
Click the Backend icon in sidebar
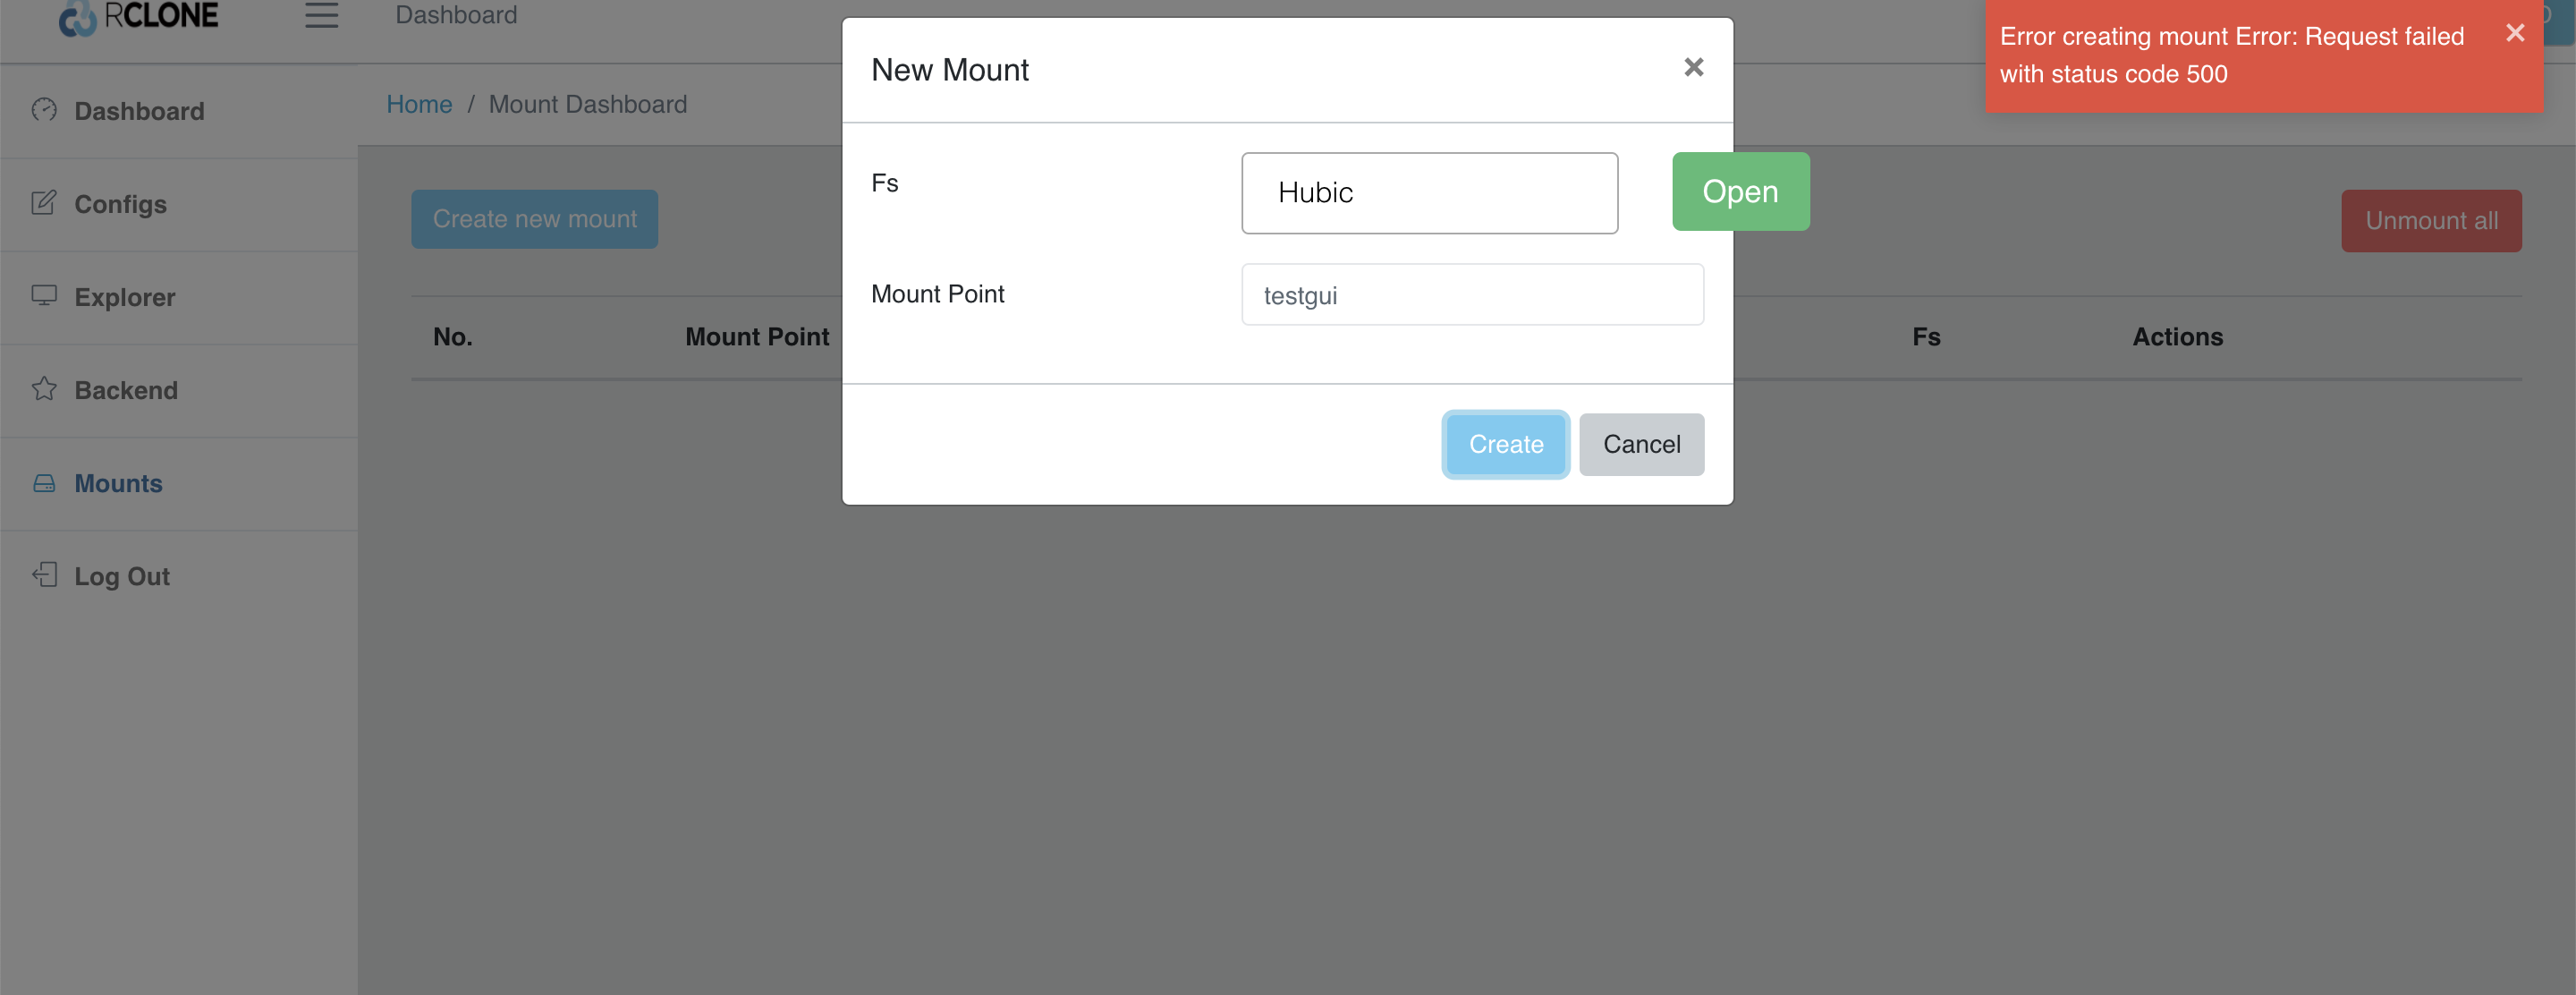coord(45,388)
